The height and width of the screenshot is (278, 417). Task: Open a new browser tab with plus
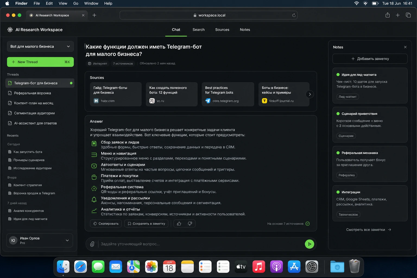click(x=94, y=15)
